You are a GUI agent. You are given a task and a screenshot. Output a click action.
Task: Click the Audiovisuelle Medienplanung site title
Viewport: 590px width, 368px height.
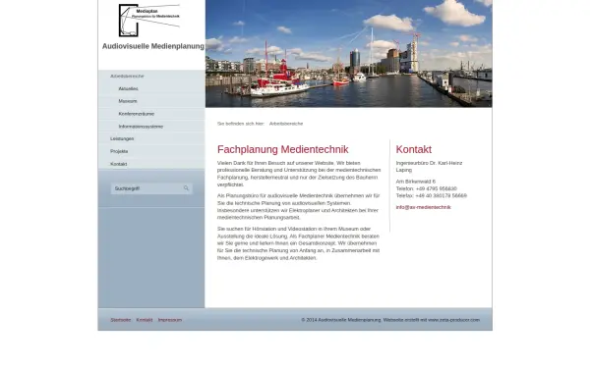tap(153, 46)
